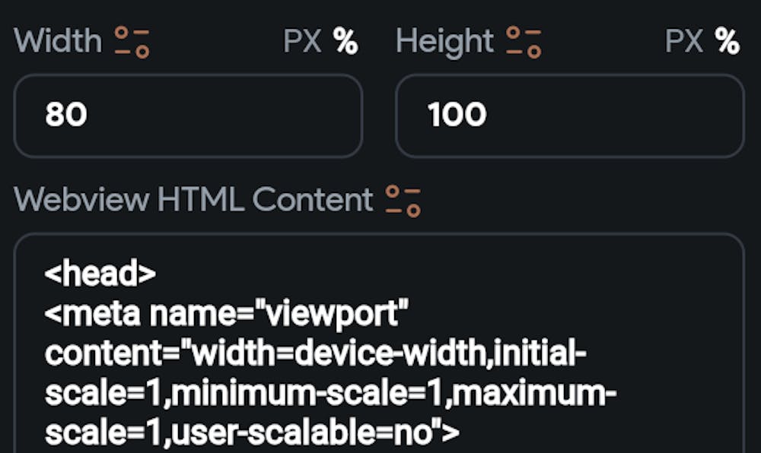
Task: Click the Width input field showing 80
Action: pos(188,116)
